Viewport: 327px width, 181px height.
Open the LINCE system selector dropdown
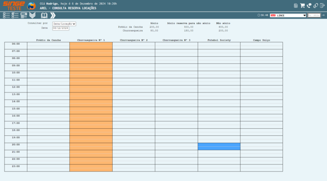[x=288, y=16]
